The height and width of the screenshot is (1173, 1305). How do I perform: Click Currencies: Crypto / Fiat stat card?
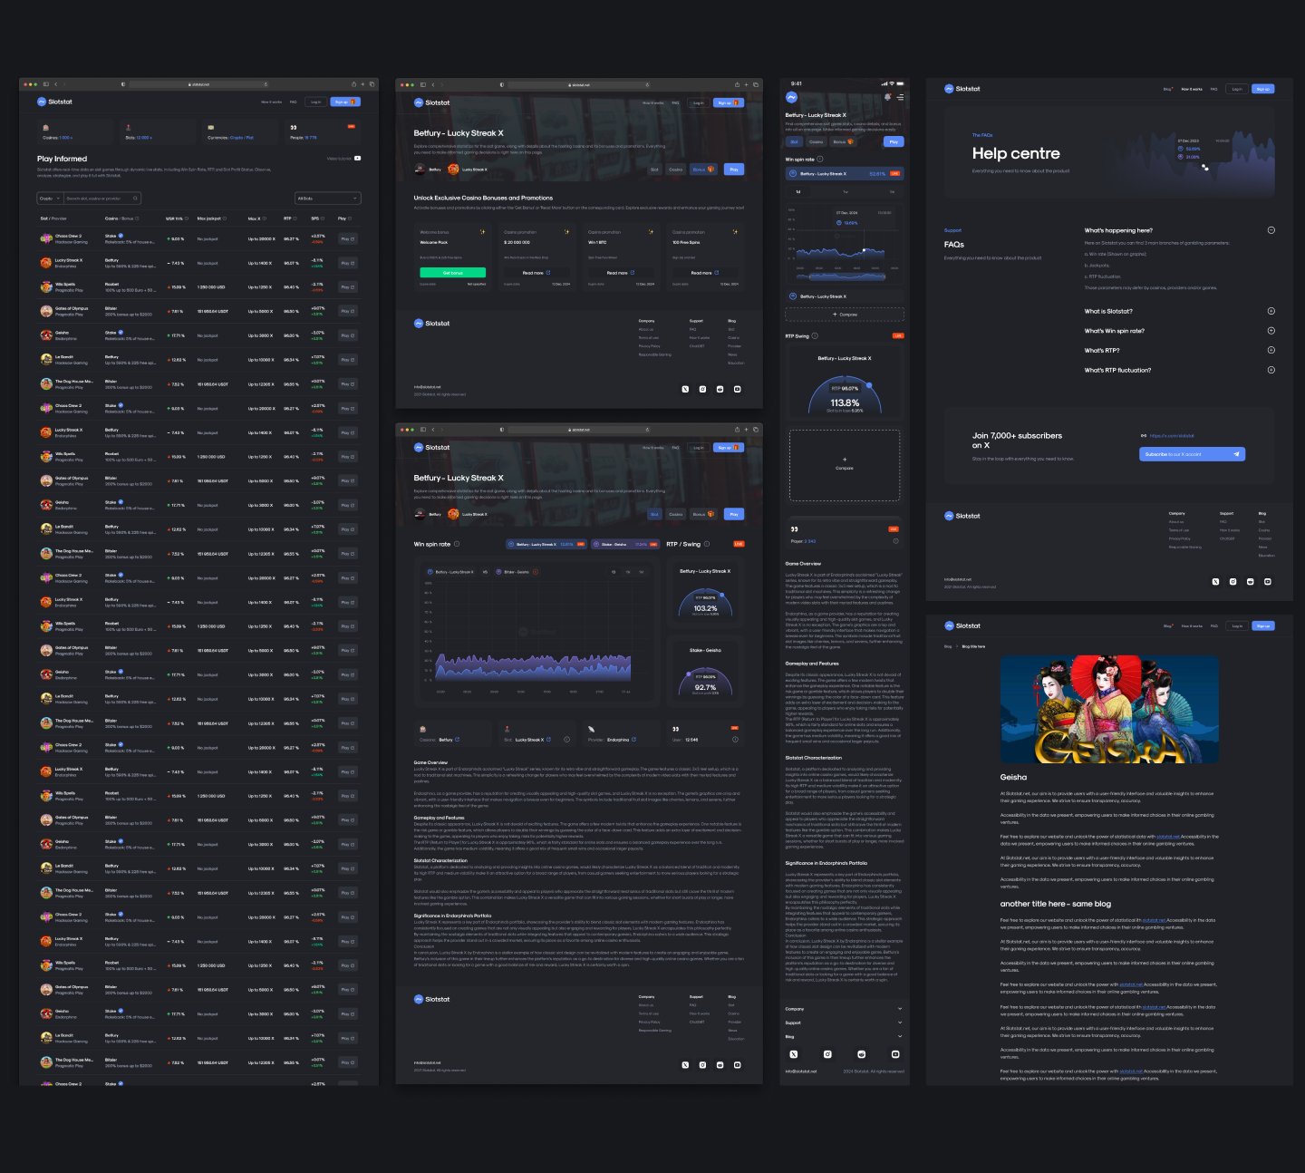240,131
